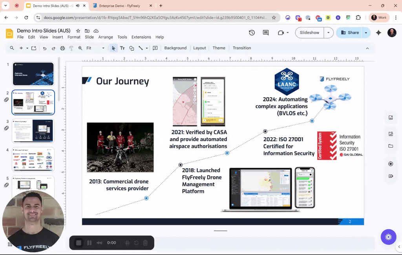Add a new slide with plus icon
Image resolution: width=402 pixels, height=255 pixels.
coord(21,48)
